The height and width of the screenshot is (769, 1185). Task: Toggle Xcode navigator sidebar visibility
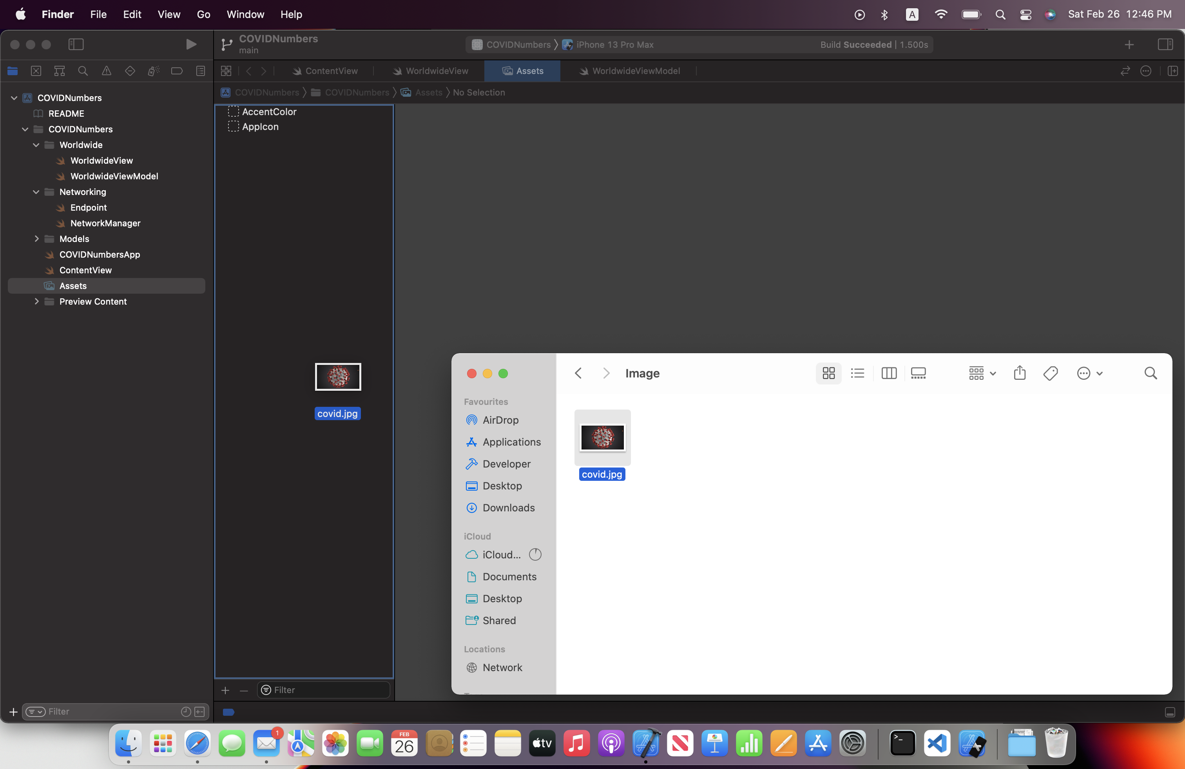[76, 44]
